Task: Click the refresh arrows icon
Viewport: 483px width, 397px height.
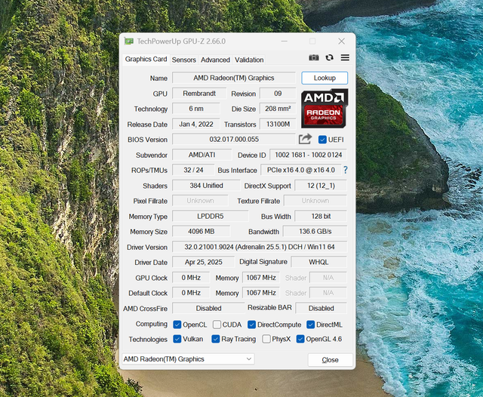Action: pyautogui.click(x=329, y=57)
